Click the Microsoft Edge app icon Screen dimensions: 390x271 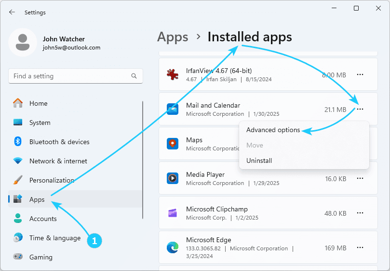(173, 247)
